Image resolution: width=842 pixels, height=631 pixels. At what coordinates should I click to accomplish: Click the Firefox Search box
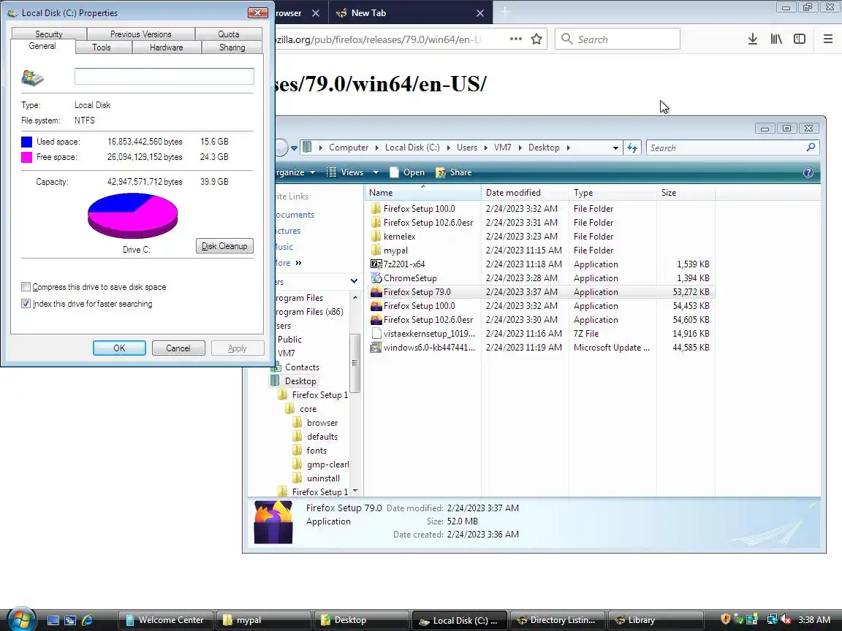[618, 39]
